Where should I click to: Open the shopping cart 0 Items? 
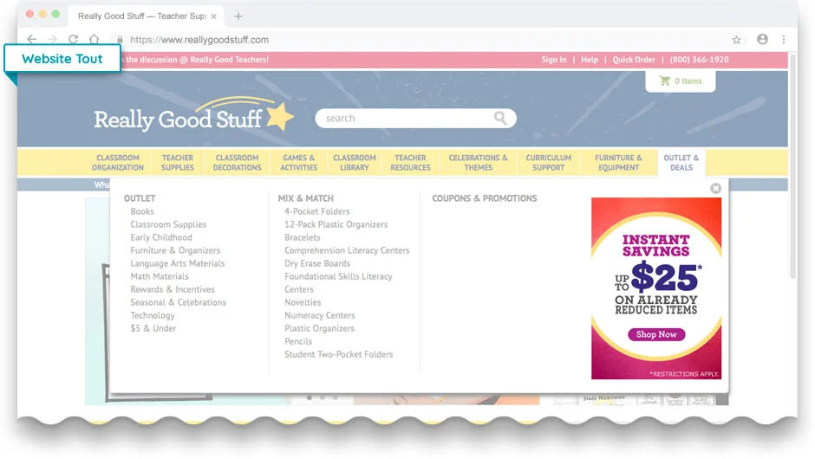681,81
